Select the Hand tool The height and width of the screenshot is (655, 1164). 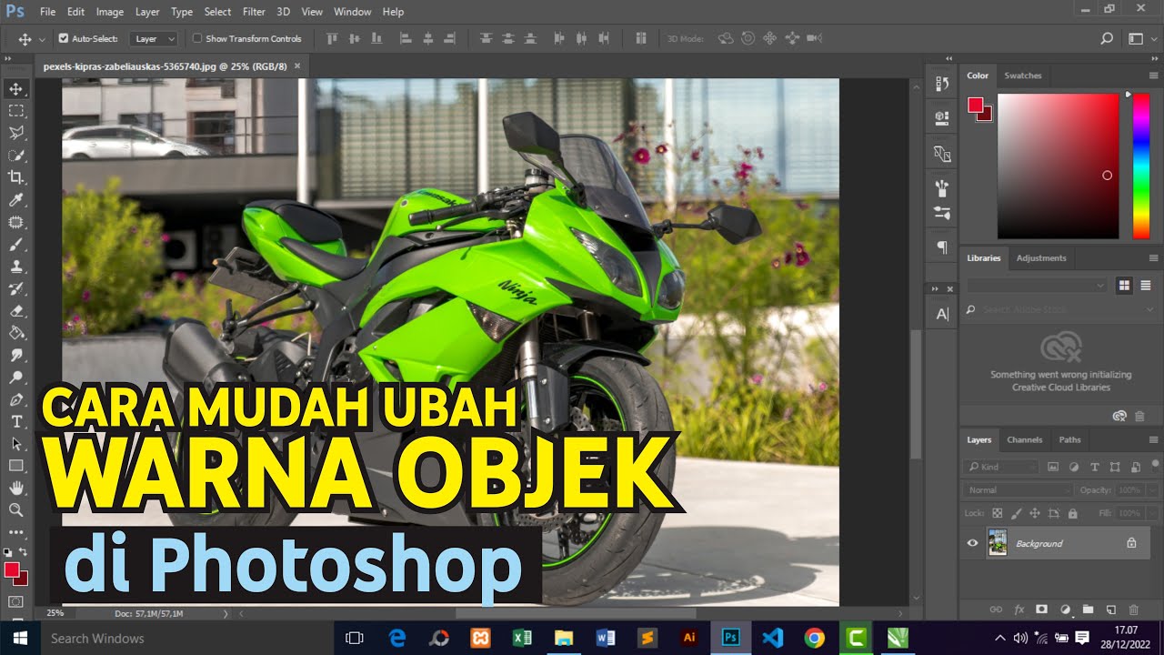pos(16,489)
